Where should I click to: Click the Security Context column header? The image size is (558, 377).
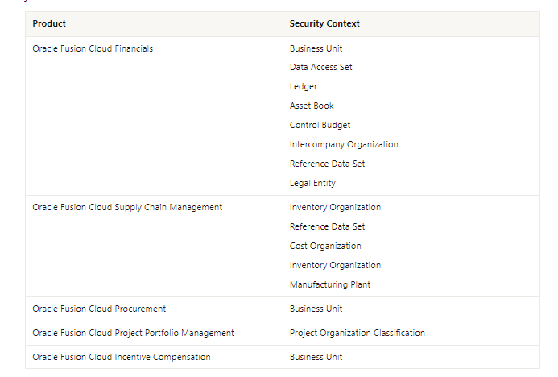[x=324, y=24]
